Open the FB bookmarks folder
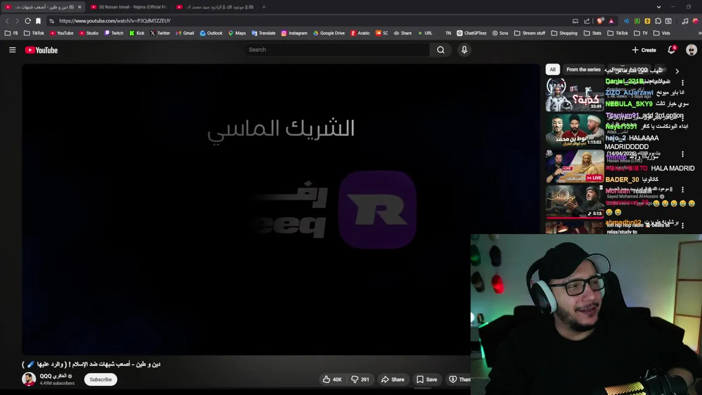The width and height of the screenshot is (702, 395). pyautogui.click(x=11, y=33)
